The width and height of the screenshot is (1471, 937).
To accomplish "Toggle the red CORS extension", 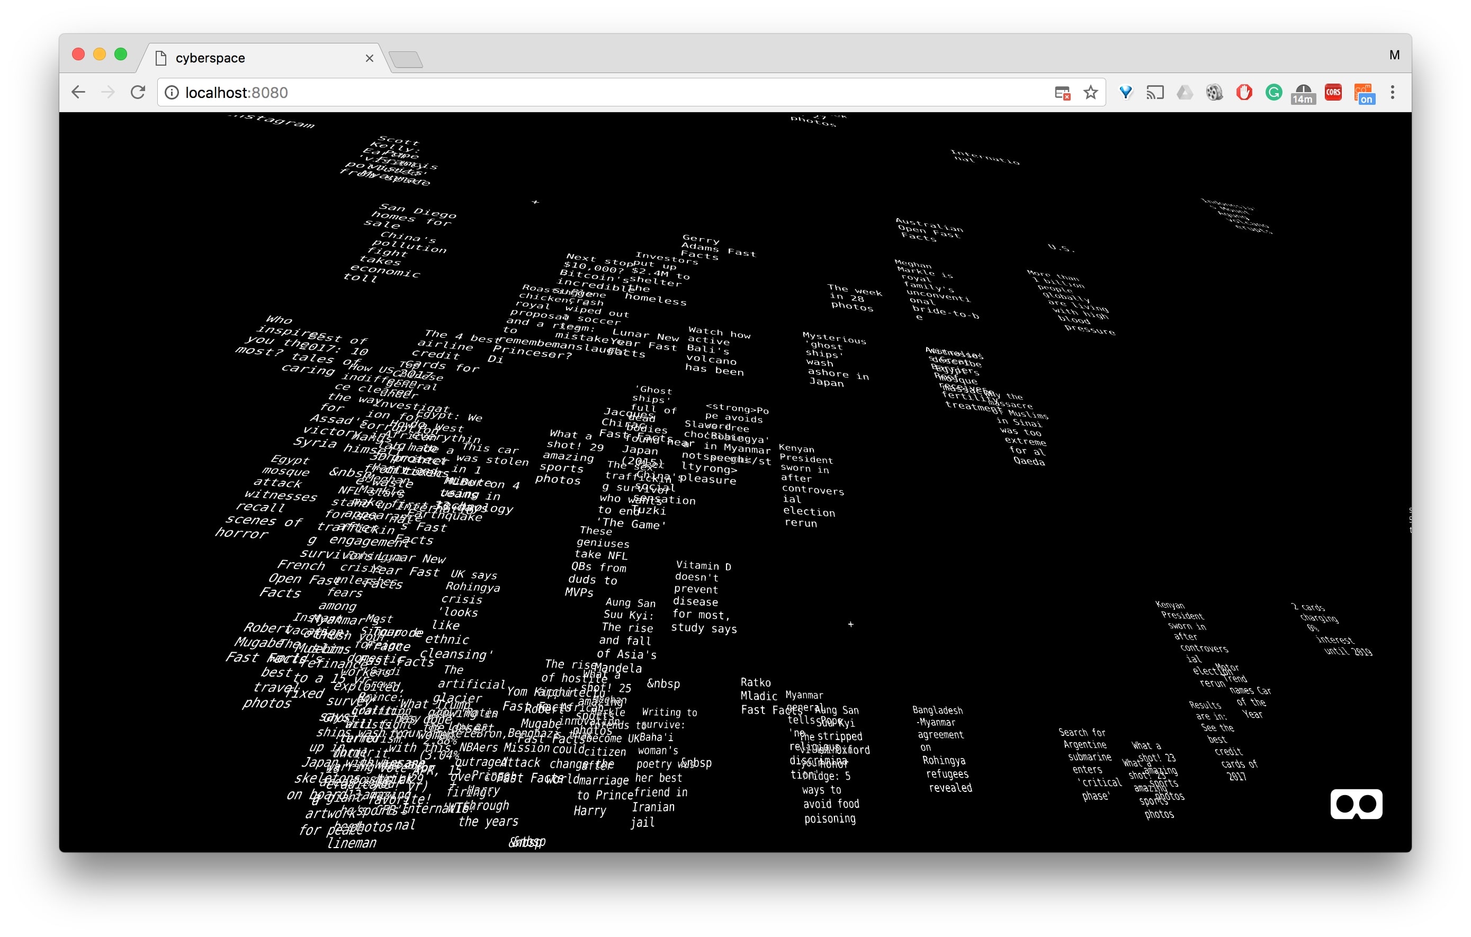I will point(1333,93).
